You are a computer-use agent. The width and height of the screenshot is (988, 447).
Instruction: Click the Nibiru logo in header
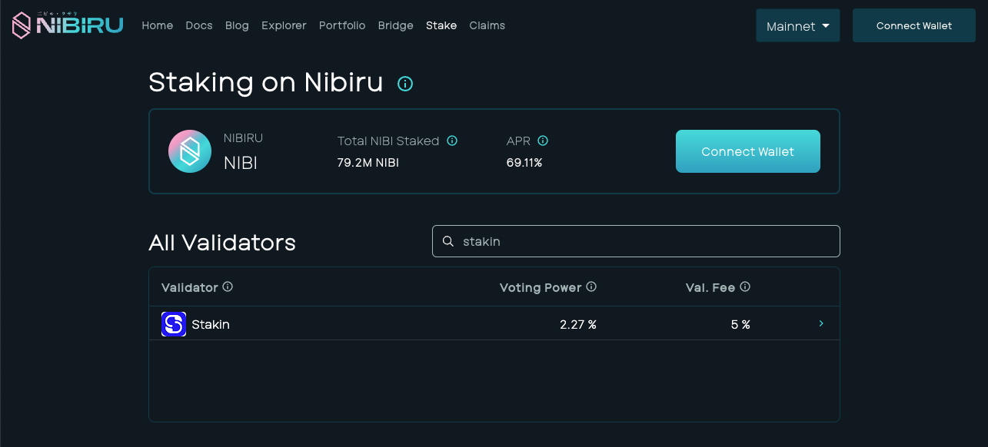68,25
